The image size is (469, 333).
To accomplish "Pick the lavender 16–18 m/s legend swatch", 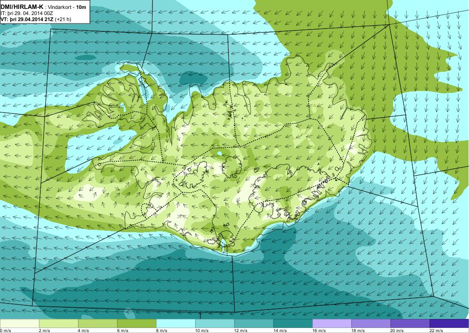I will (x=332, y=324).
